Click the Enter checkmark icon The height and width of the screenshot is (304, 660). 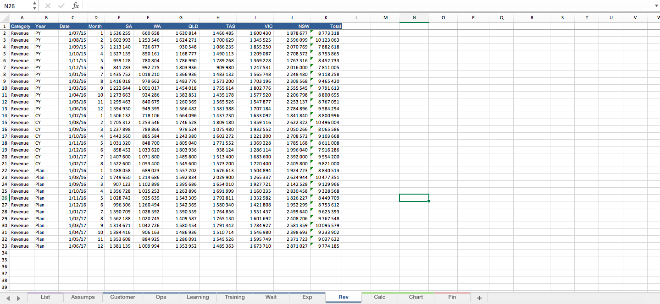61,6
